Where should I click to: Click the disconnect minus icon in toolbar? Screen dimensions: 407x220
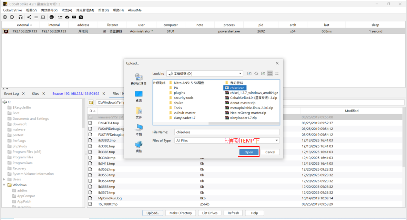pos(12,17)
